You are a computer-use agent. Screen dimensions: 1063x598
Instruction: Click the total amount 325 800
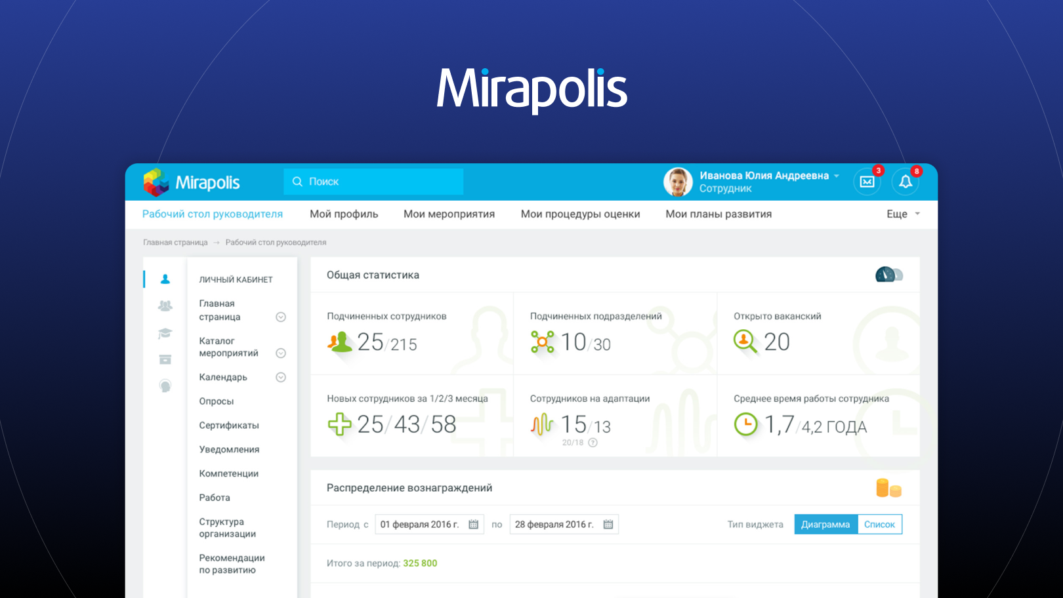pos(420,563)
